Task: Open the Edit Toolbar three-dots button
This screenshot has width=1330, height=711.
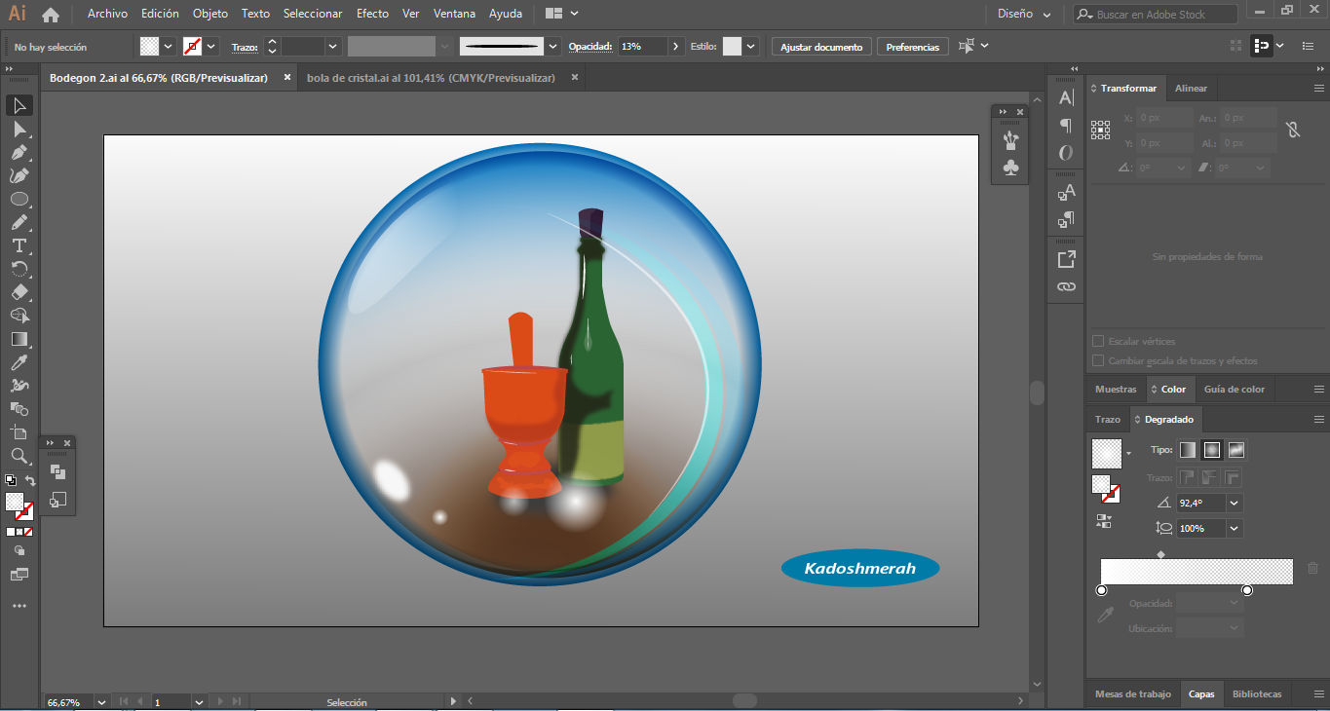Action: [x=19, y=606]
